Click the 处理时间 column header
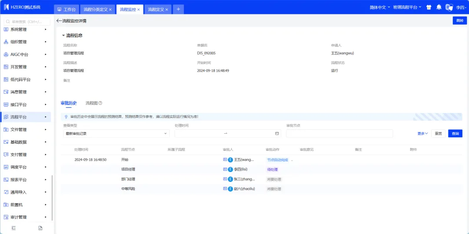Viewport: 469px width, 234px height. pyautogui.click(x=81, y=149)
